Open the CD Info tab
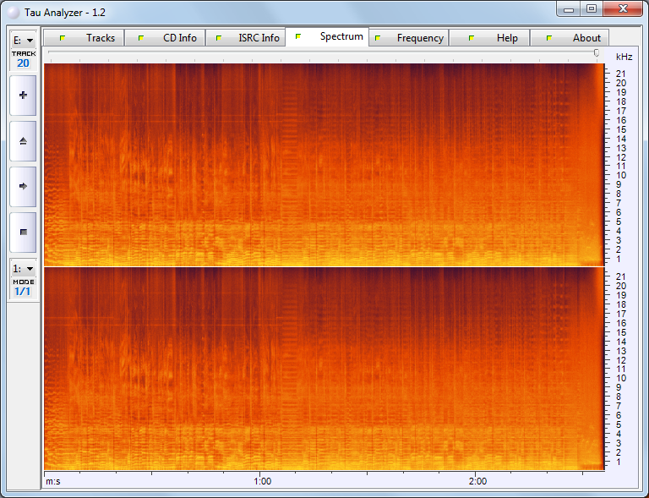The width and height of the screenshot is (649, 498). (x=166, y=38)
